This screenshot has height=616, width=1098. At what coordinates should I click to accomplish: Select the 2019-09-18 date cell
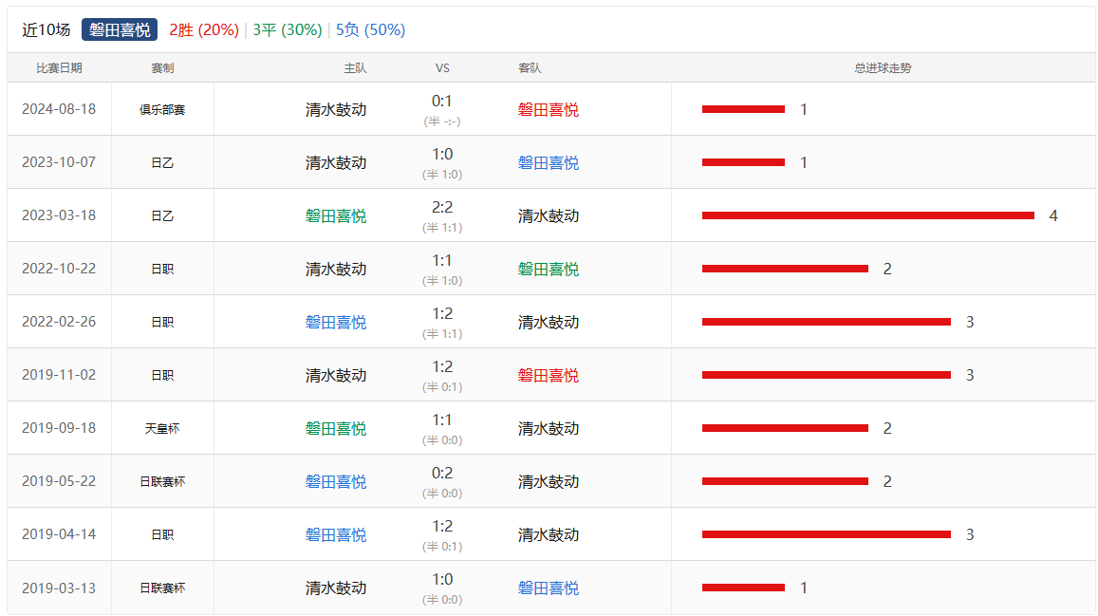[59, 428]
